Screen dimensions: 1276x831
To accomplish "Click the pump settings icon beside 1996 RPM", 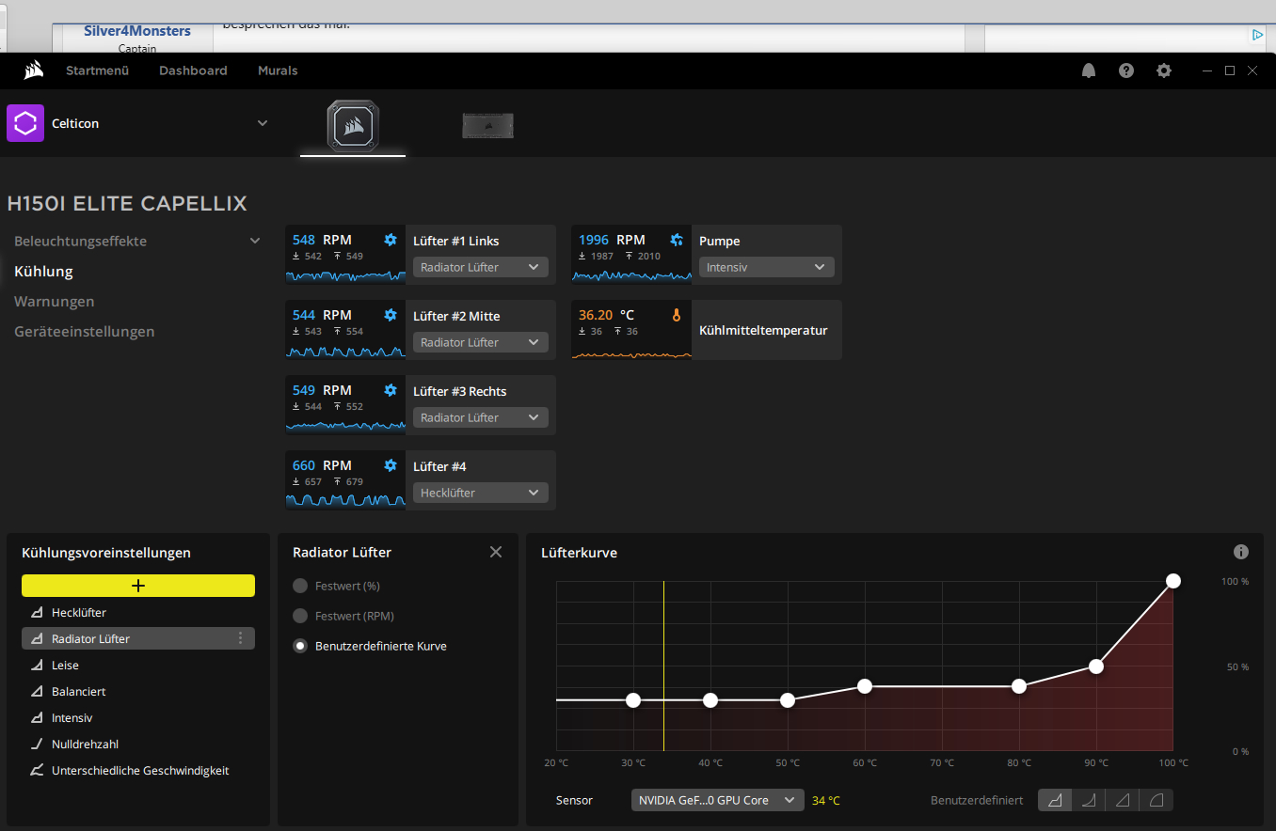I will tap(677, 240).
